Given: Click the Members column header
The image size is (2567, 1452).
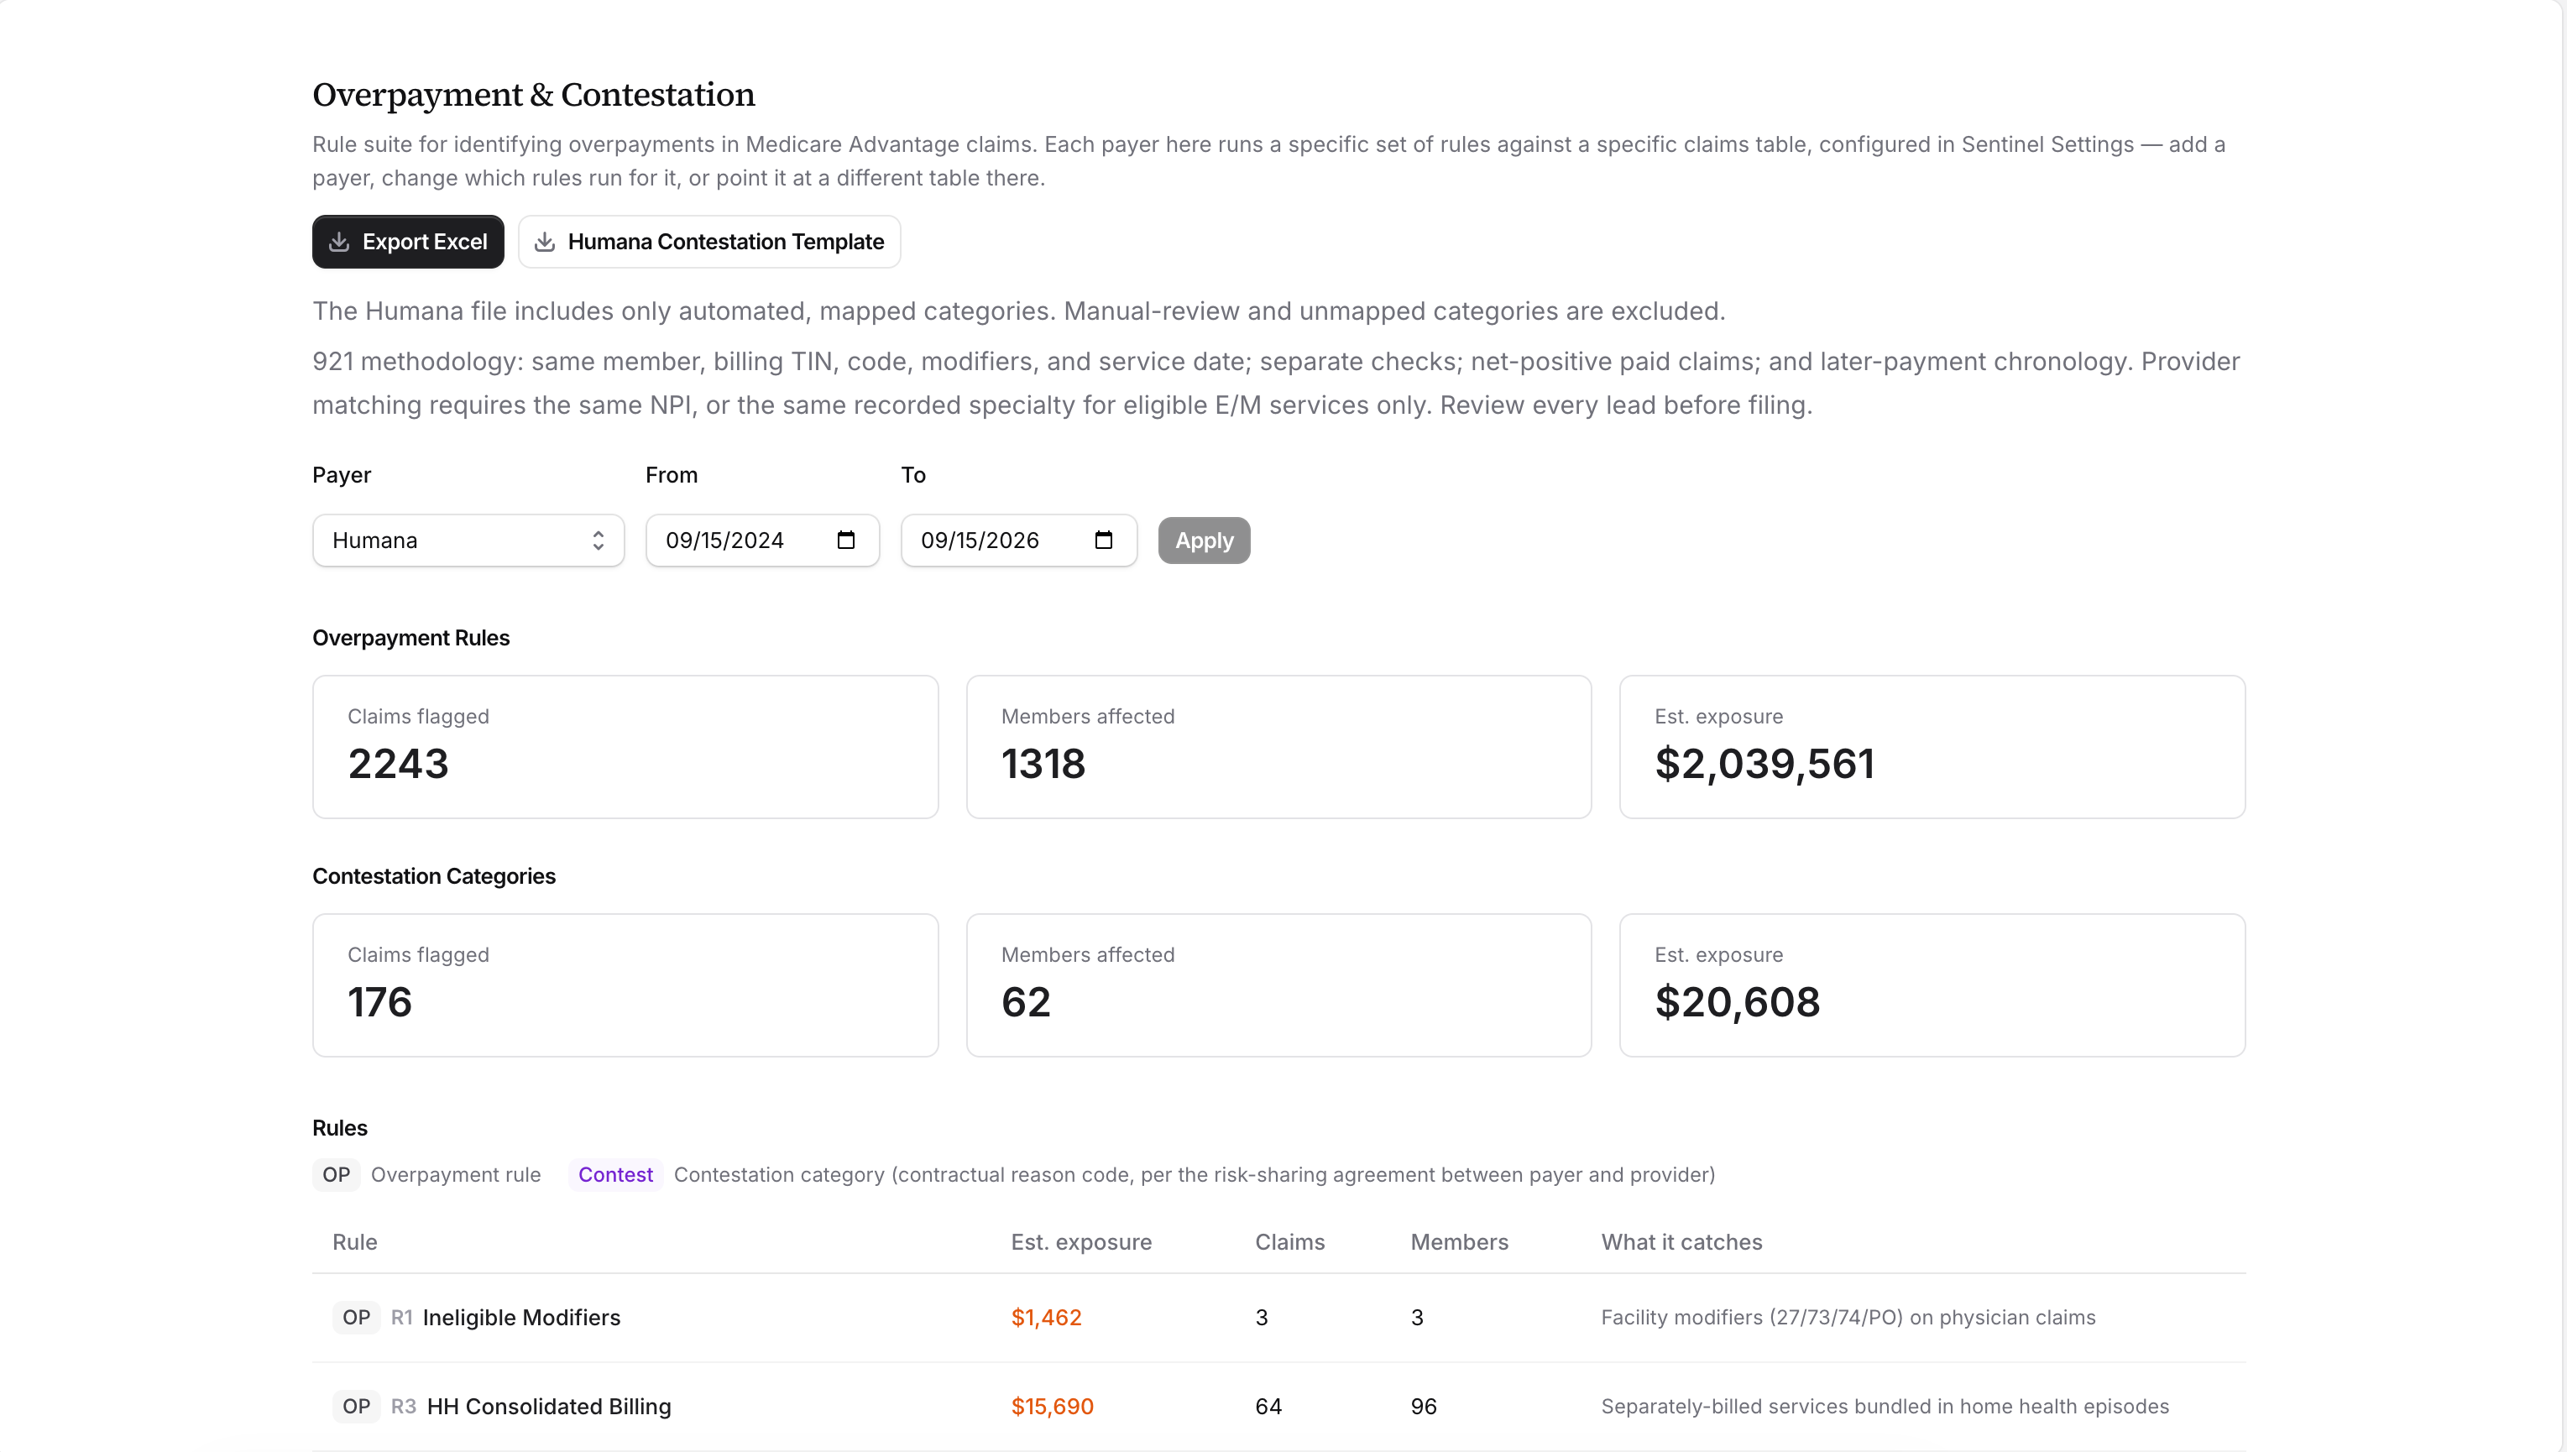Looking at the screenshot, I should pos(1459,1241).
